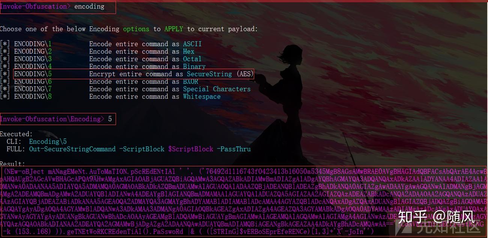Viewport: 488px width, 238px height.
Task: Click the green word APPLY
Action: (x=174, y=29)
